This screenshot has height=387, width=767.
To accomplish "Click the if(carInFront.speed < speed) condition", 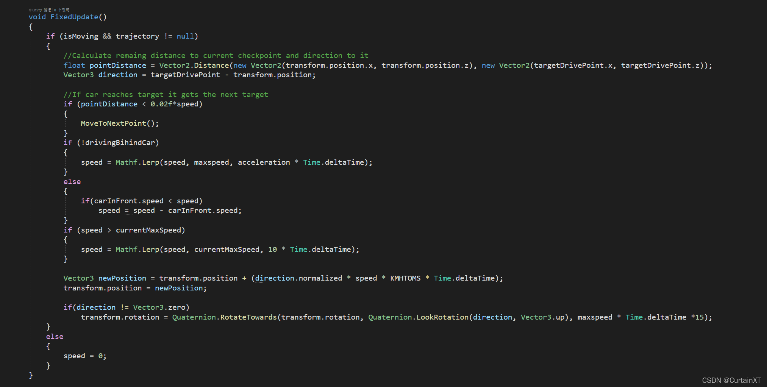I will coord(142,201).
